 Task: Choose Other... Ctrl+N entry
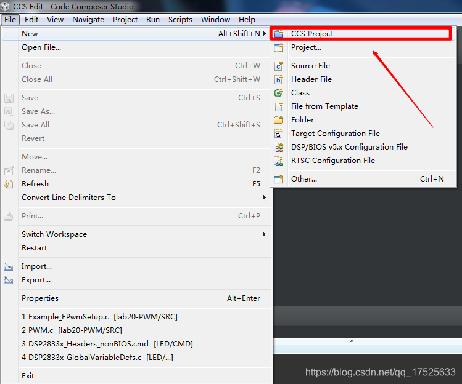(363, 179)
